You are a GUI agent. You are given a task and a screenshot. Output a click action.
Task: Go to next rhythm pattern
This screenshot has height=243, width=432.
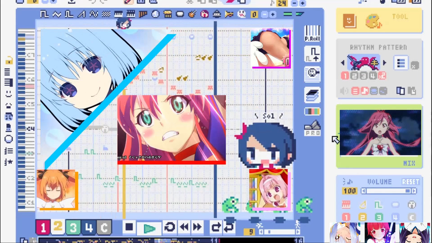click(x=385, y=63)
